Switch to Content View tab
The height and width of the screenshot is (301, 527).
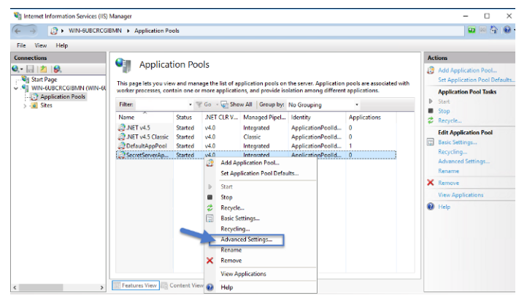tap(182, 285)
